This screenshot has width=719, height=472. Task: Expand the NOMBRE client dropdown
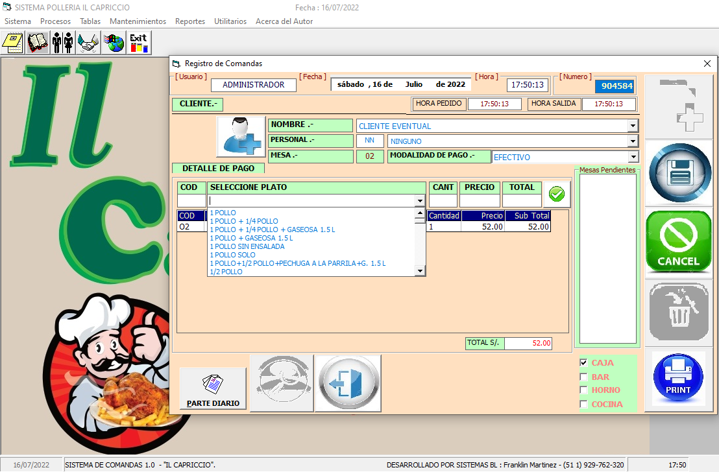[x=632, y=126]
